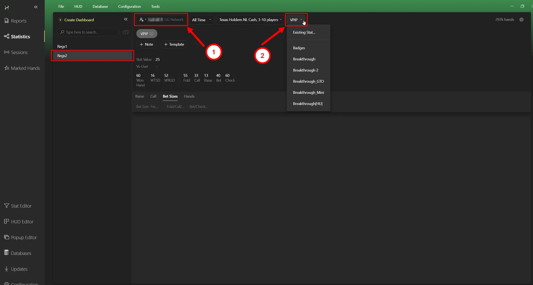This screenshot has width=533, height=285.
Task: Go to Marked Hands
Action: pos(25,68)
